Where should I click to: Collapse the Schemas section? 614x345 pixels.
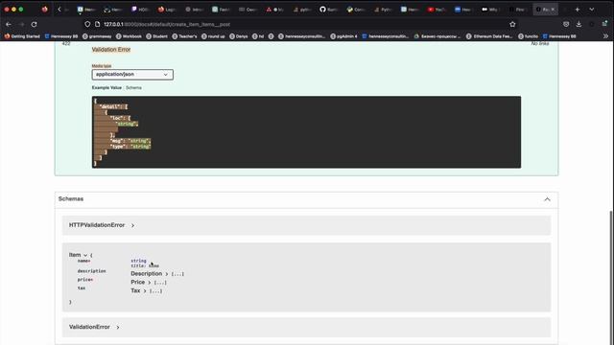coord(547,199)
